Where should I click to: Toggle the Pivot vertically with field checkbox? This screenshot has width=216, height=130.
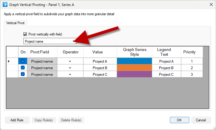(x=25, y=34)
